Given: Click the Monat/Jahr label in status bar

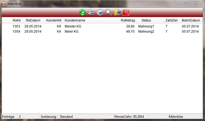Looking at the screenshot, I should (123, 117).
